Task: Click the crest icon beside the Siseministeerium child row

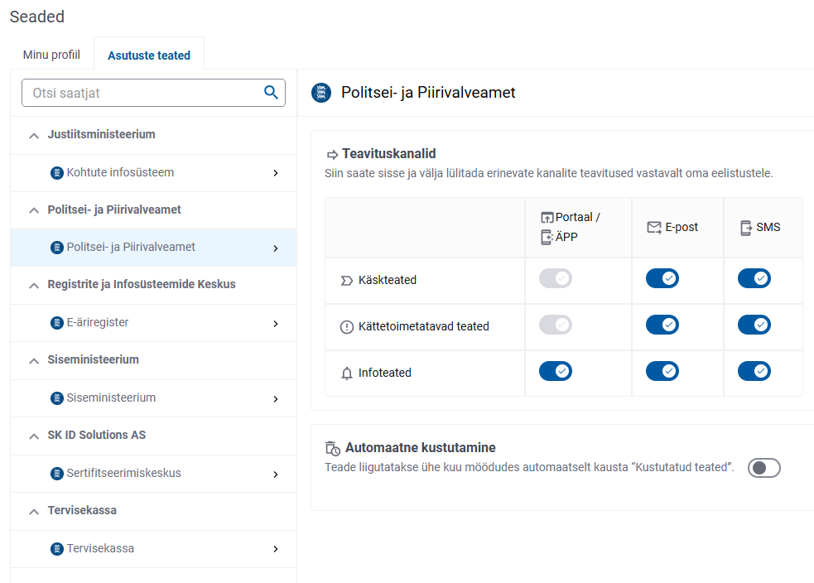Action: point(57,398)
